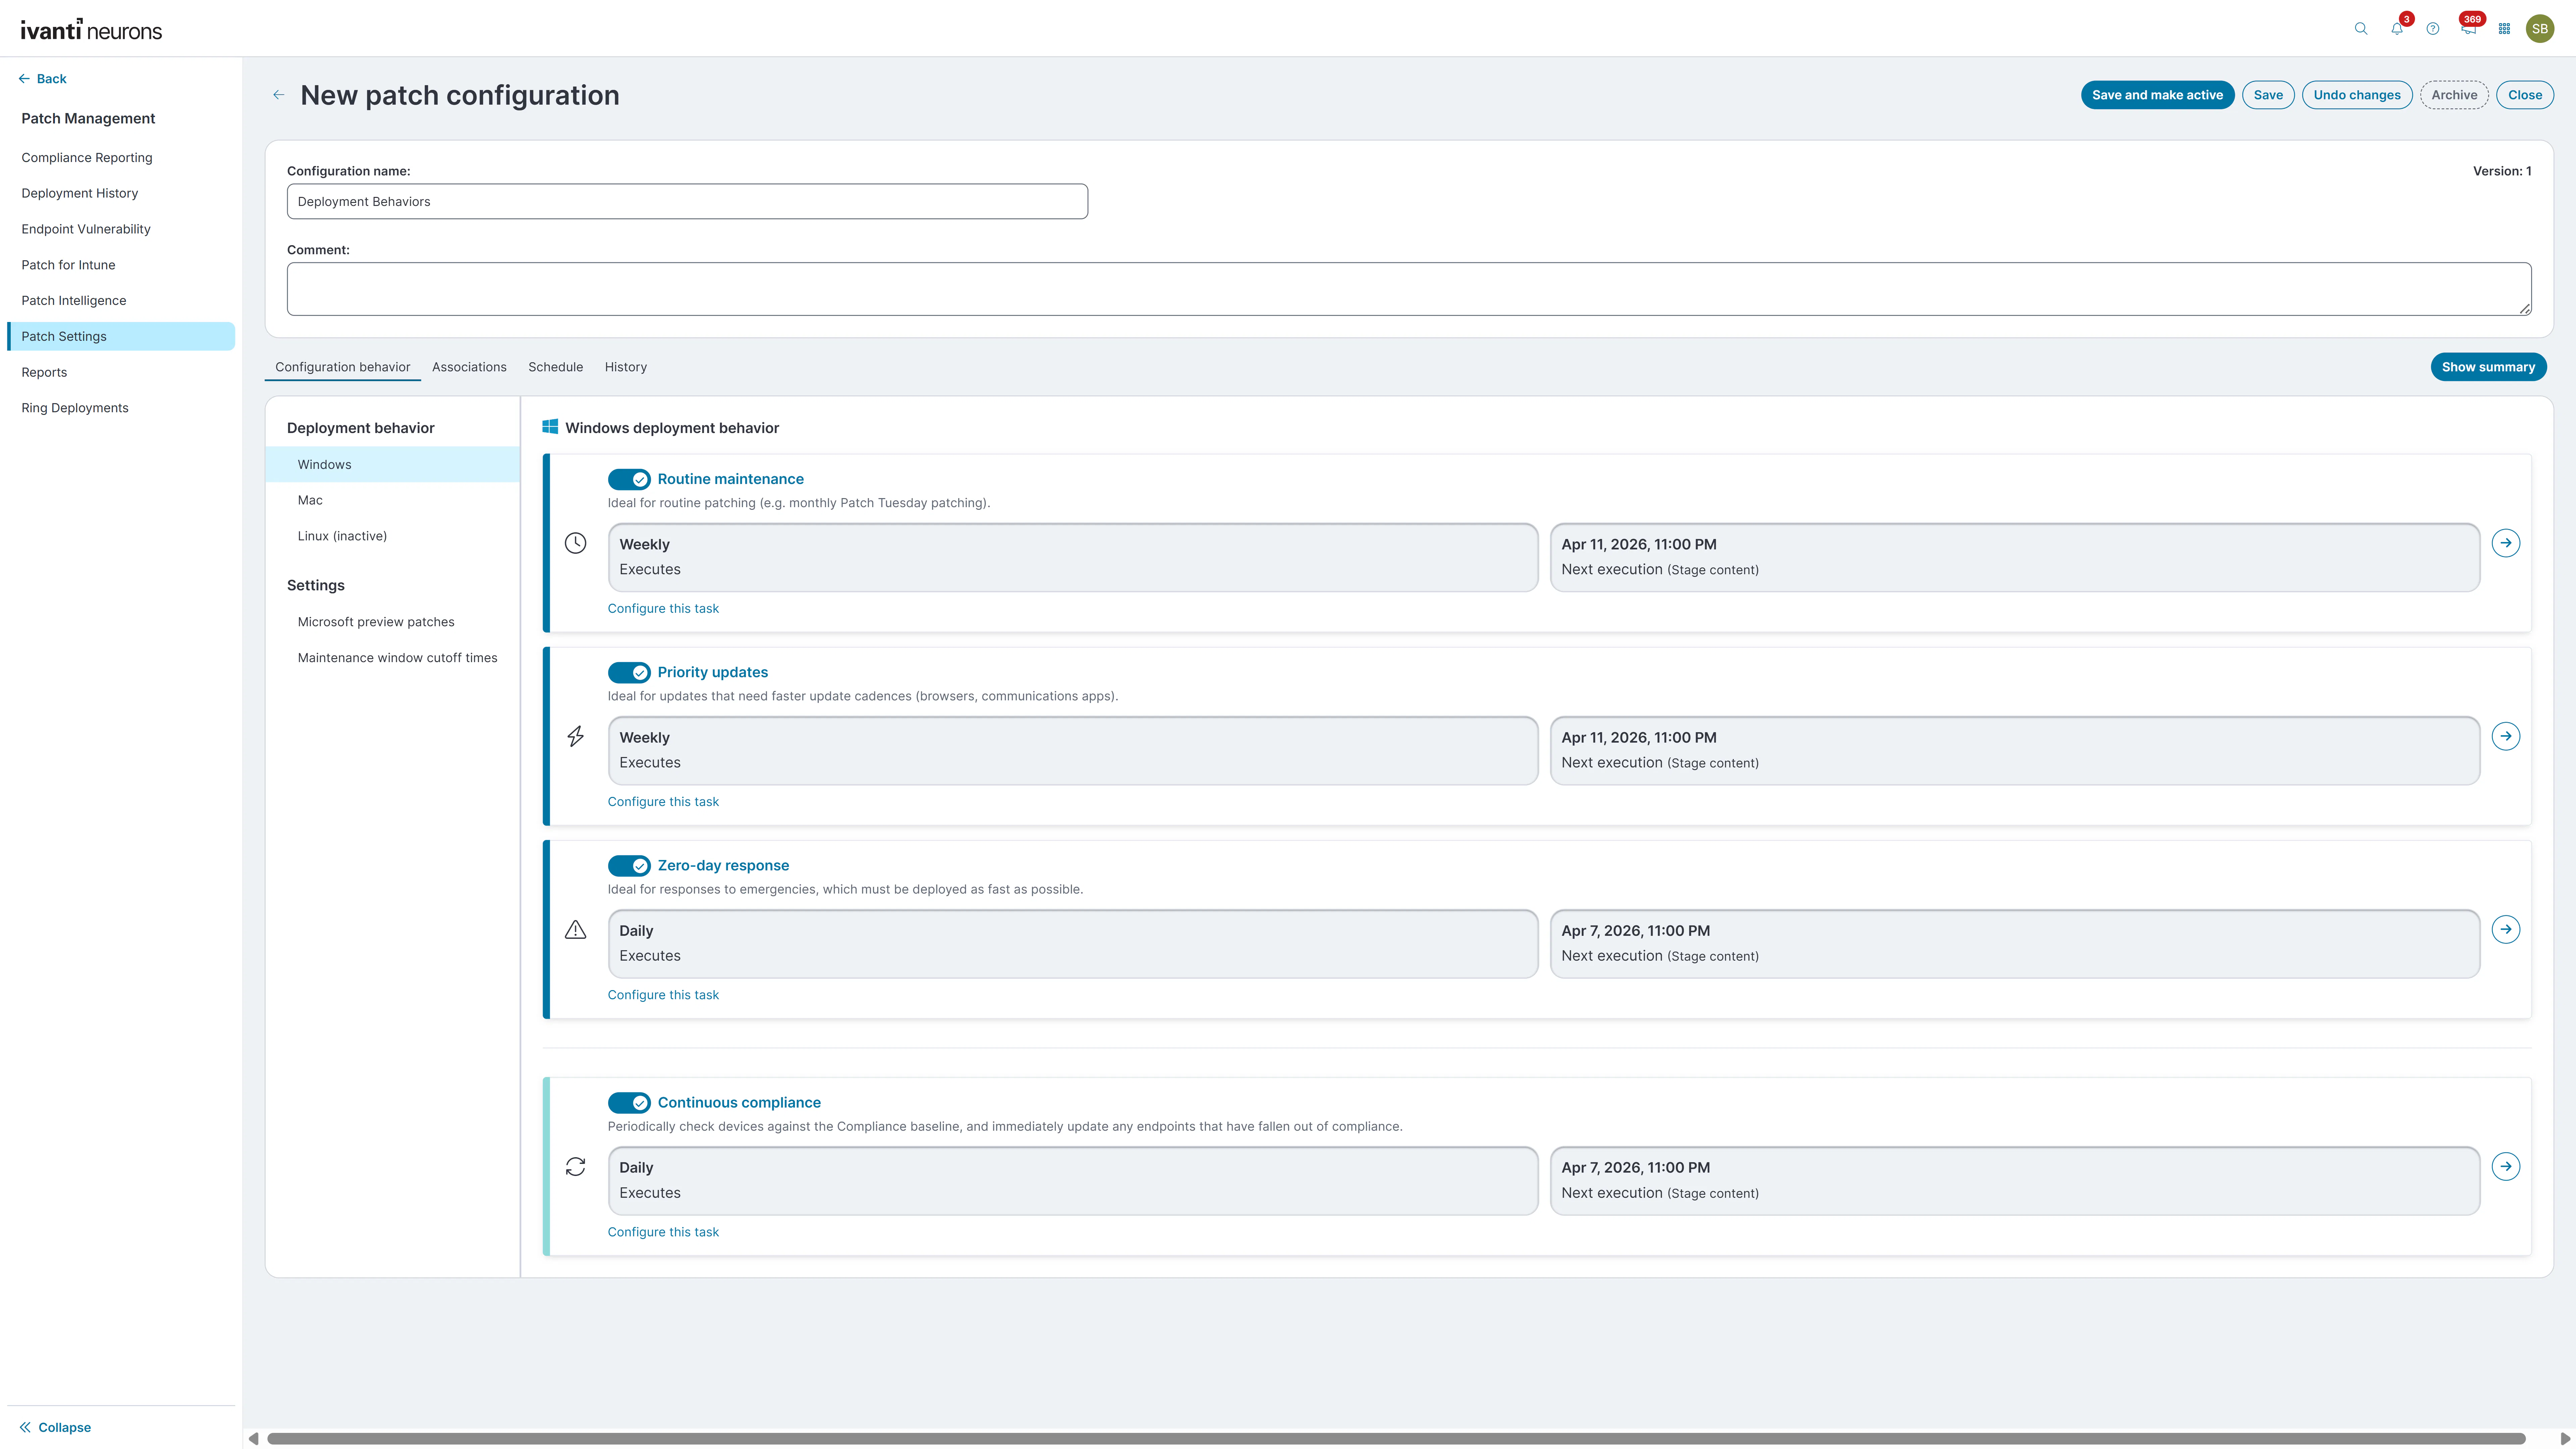Click the Routine maintenance clock icon

click(575, 543)
